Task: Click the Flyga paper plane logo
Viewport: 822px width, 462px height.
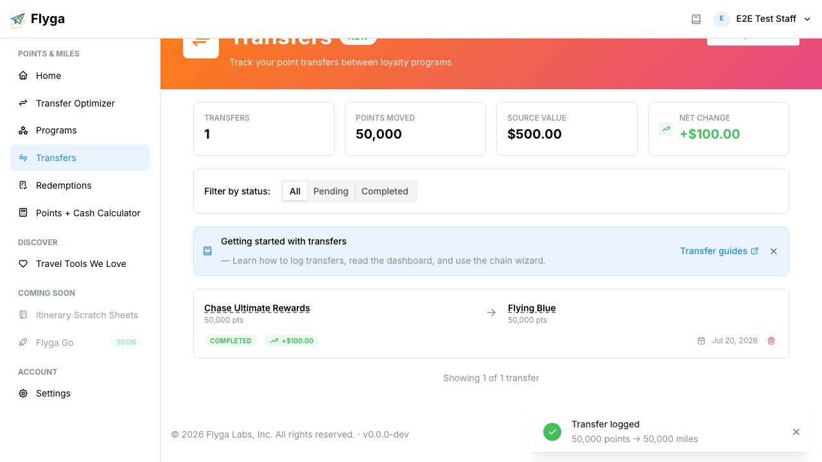Action: pyautogui.click(x=18, y=20)
